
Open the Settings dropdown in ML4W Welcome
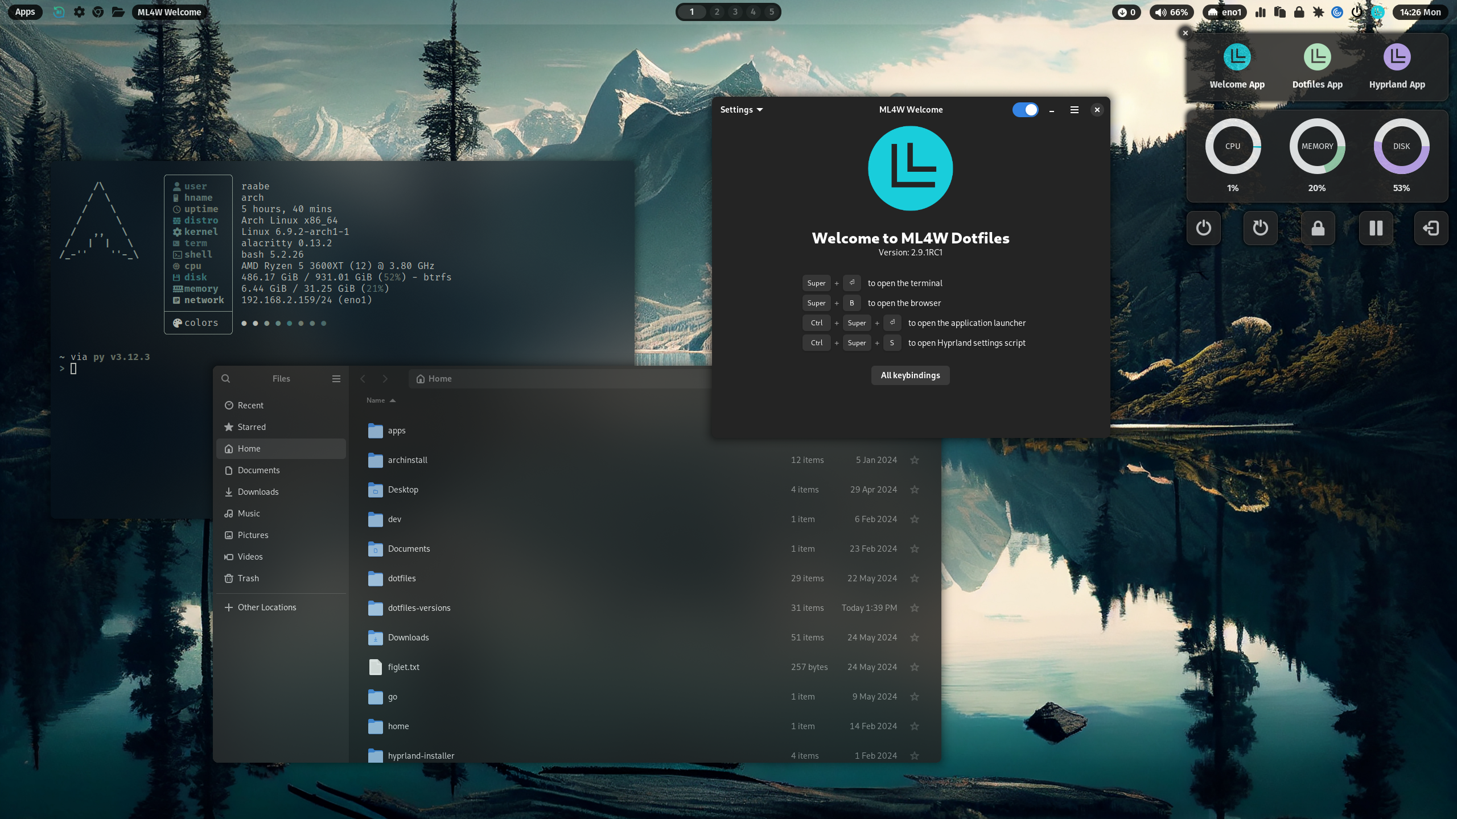740,109
